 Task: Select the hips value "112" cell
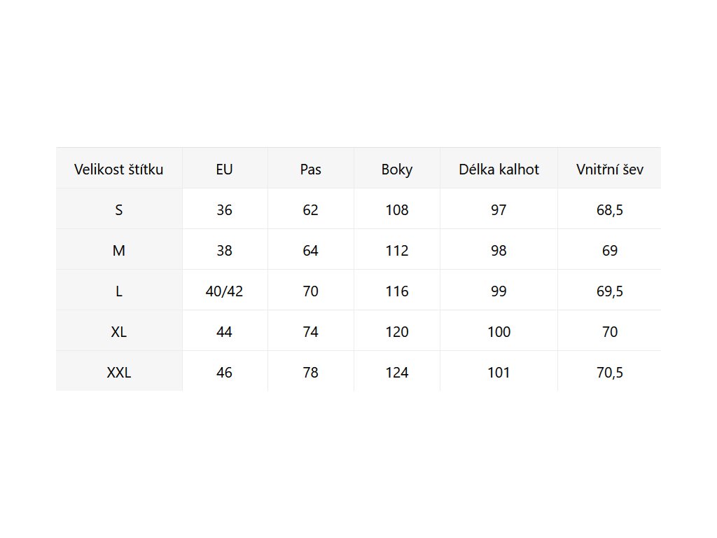(397, 251)
